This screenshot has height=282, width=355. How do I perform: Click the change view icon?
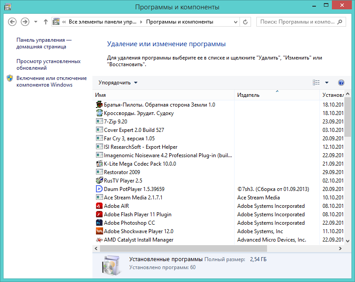[316, 83]
